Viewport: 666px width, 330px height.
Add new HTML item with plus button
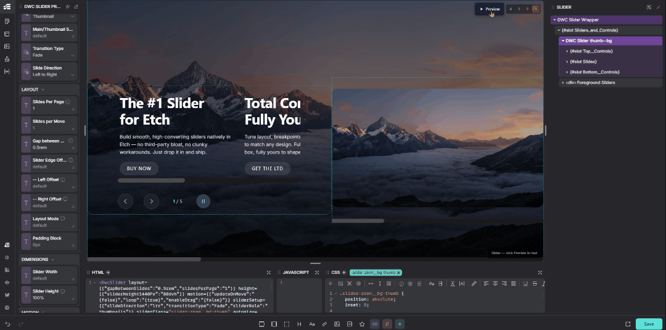coord(108,272)
